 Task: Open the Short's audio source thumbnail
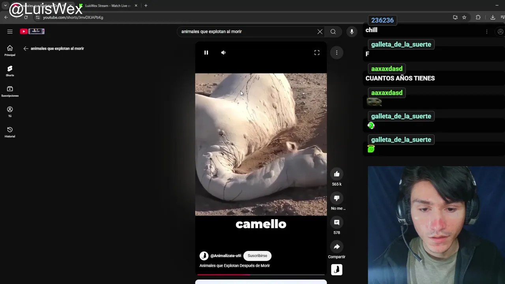[337, 269]
